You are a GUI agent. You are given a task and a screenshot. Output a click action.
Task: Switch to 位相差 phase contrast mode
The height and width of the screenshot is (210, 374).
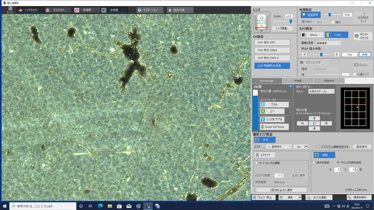(x=114, y=10)
